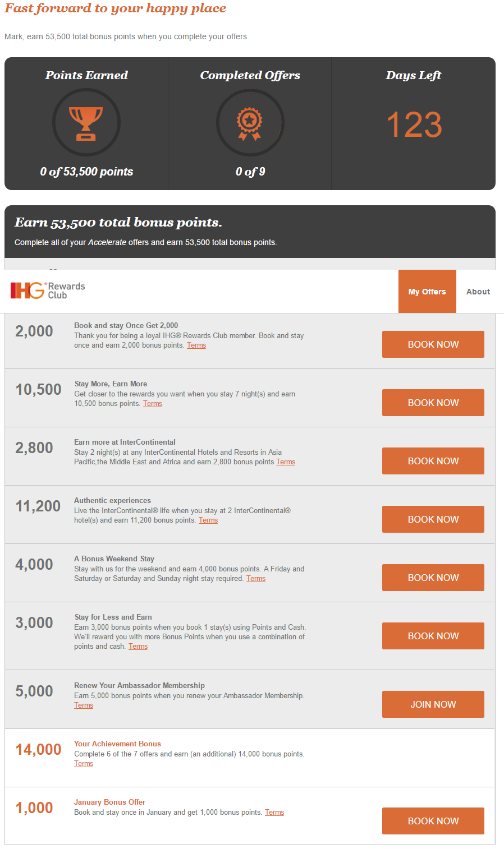
Task: Click JOIN NOW for Ambassador Membership renewal
Action: (x=433, y=704)
